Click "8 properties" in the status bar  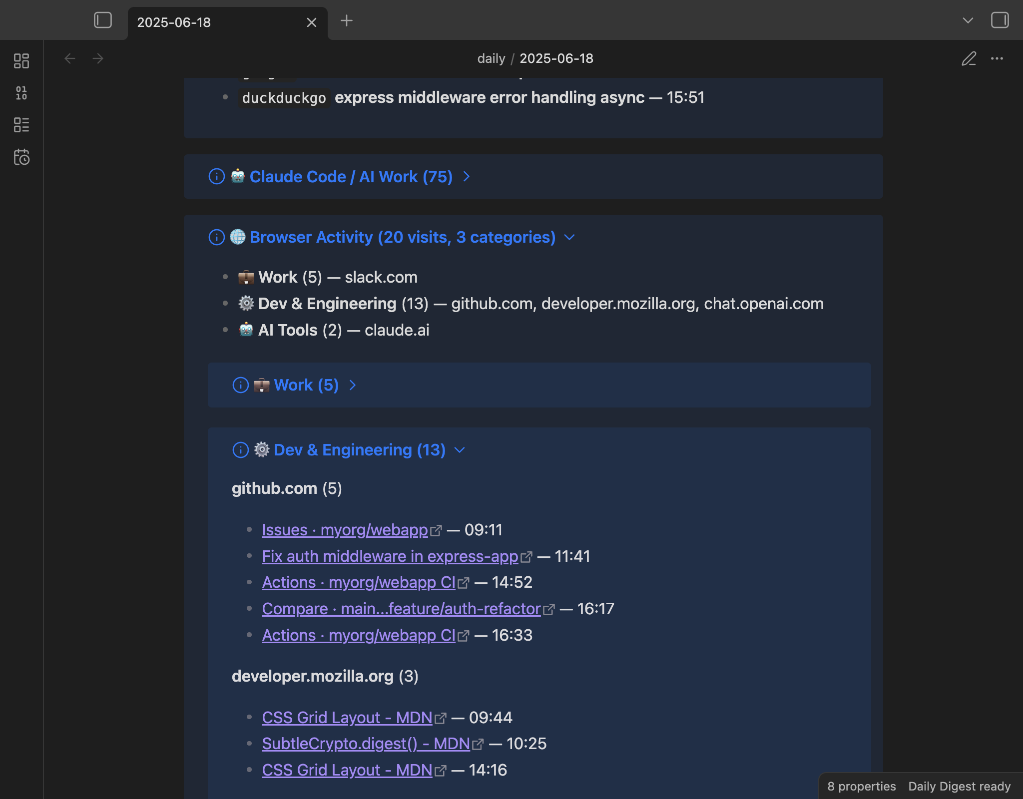click(861, 786)
